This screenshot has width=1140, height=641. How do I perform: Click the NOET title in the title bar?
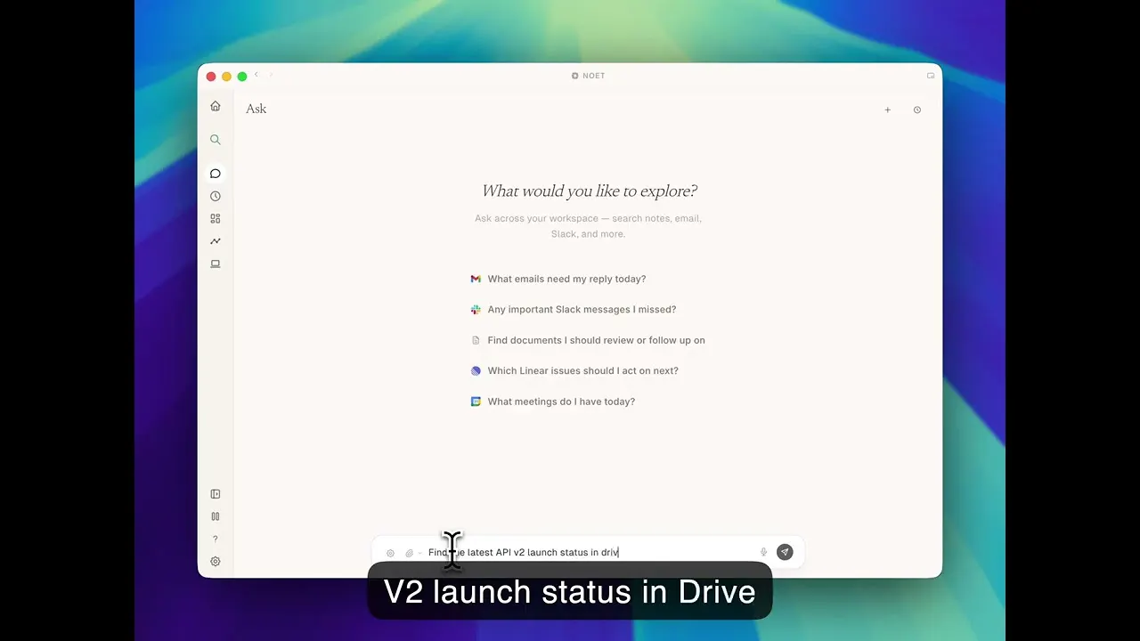coord(588,76)
